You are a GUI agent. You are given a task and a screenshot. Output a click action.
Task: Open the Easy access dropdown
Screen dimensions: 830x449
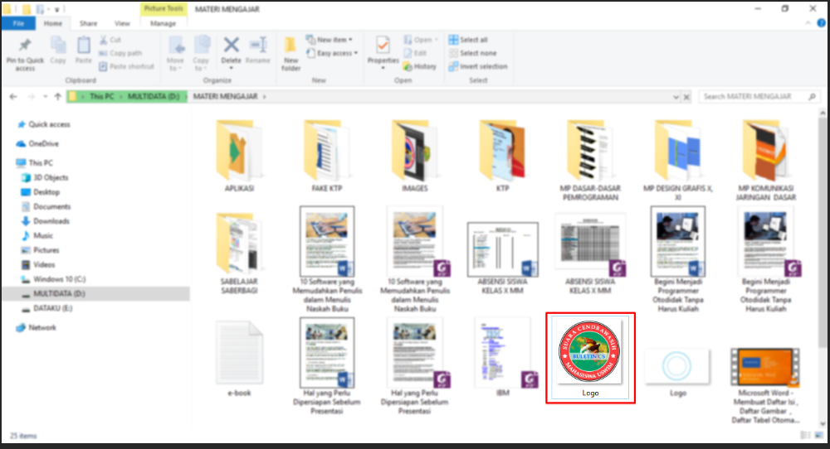[332, 53]
